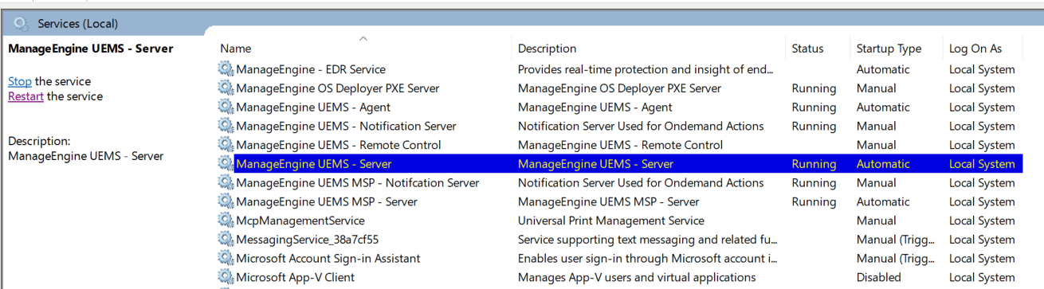This screenshot has width=1044, height=289.
Task: Click Manual startup type of McpManagementService row
Action: (x=877, y=221)
